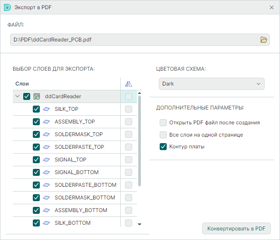Open the color scheme Dark dropdown
The image size is (280, 240).
[x=211, y=84]
